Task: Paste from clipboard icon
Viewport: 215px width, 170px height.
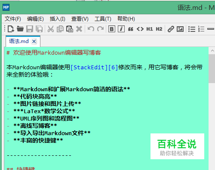Action: (x=70, y=29)
